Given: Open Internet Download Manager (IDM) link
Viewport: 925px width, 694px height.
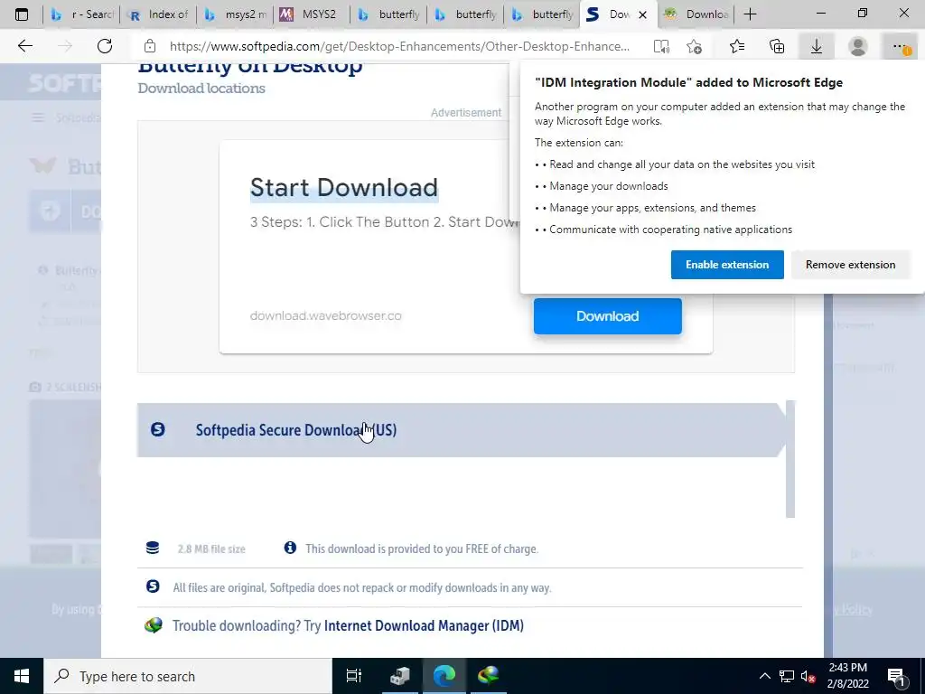Looking at the screenshot, I should 424,625.
